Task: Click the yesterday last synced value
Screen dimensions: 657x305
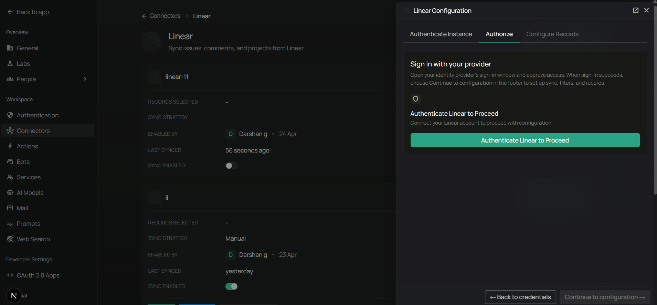Action: pos(239,271)
